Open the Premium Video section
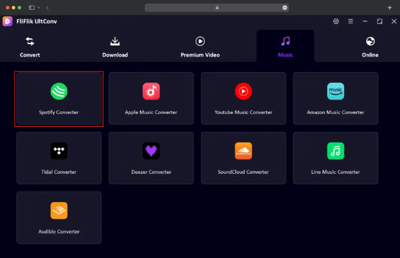 [200, 46]
